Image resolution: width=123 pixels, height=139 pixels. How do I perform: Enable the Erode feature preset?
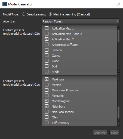coord(47,72)
